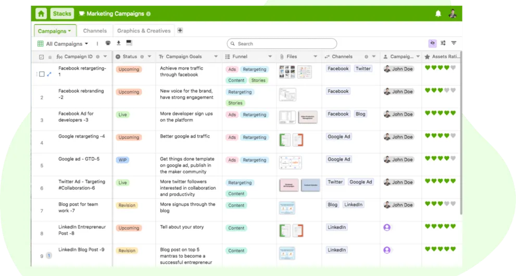Open first file thumbnail of Facebook retargeting row
The height and width of the screenshot is (276, 516).
pyautogui.click(x=287, y=72)
